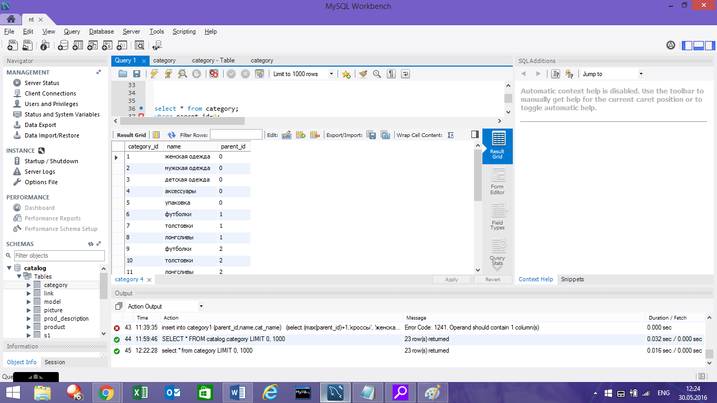
Task: Execute the SQL query with lightning bolt
Action: point(154,74)
